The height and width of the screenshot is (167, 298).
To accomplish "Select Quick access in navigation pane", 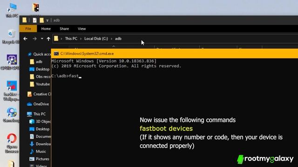I will [x=39, y=54].
